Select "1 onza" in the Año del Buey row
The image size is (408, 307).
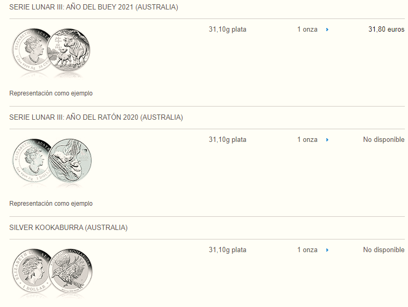307,30
